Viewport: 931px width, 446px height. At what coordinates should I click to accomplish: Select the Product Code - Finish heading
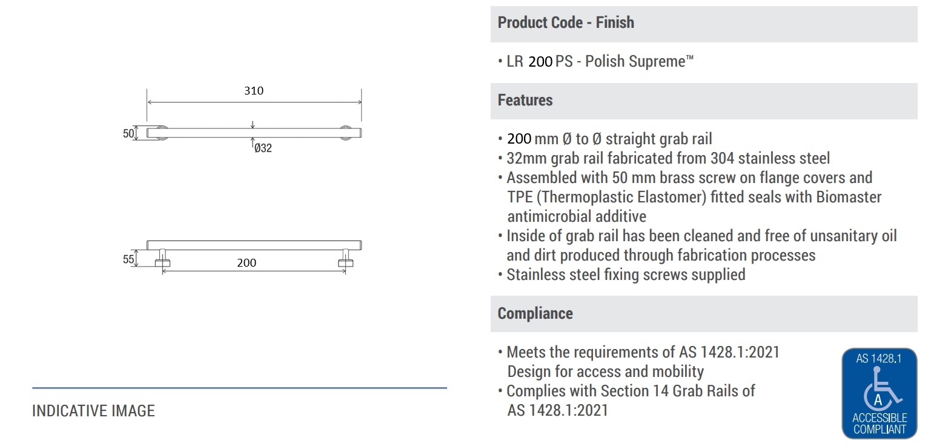[x=566, y=22]
